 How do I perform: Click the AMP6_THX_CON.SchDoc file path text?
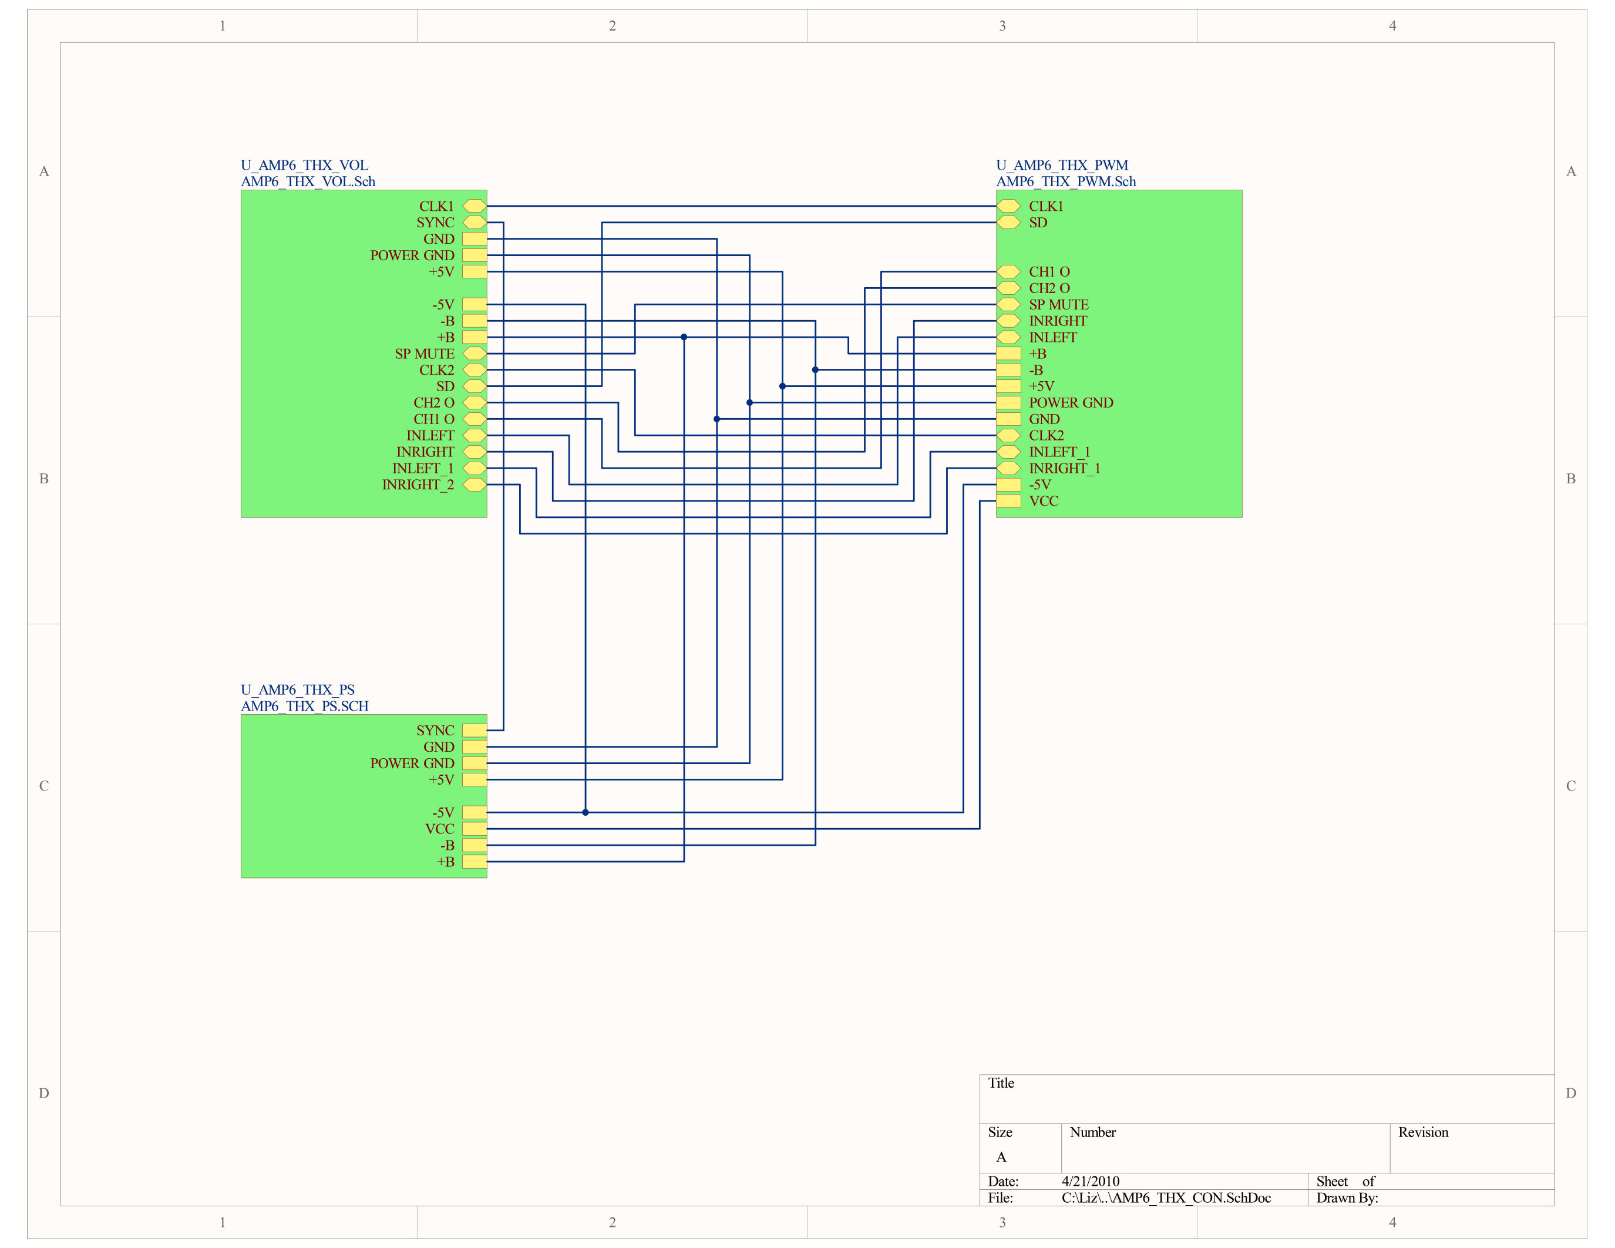point(1167,1197)
